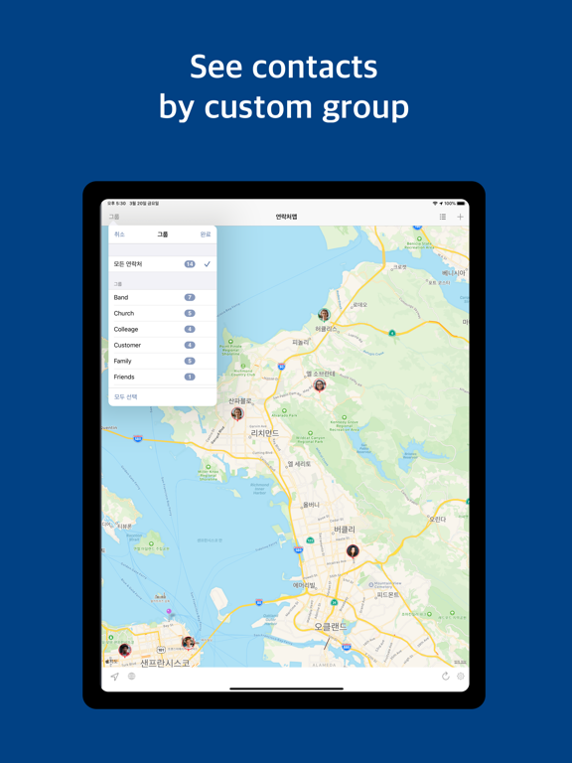Select the 모든 연락처 row
The height and width of the screenshot is (763, 572).
[163, 263]
